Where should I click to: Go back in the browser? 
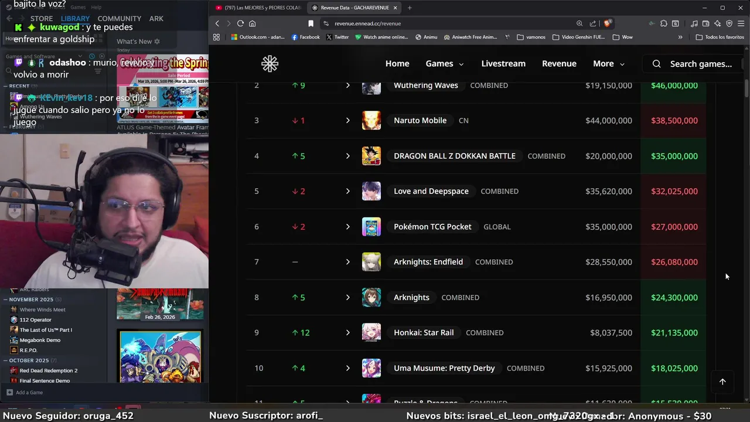pos(217,23)
